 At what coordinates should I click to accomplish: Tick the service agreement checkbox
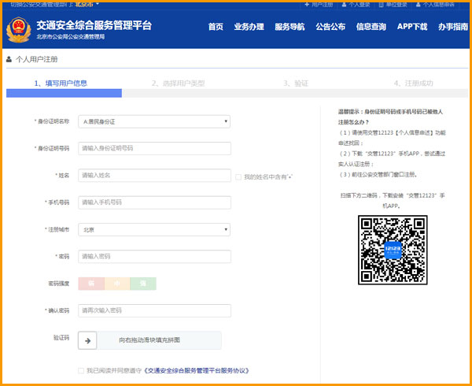(81, 370)
